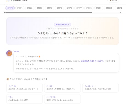
Task: Click the right scroll arrow of tab bar
Action: [121, 13]
